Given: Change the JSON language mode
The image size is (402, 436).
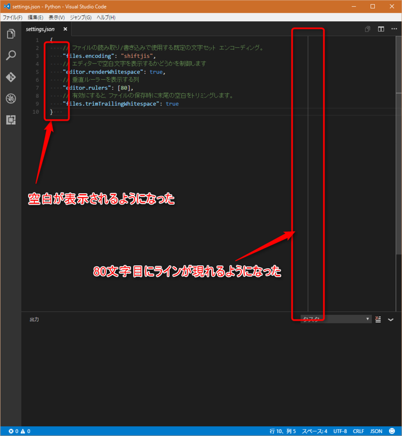Looking at the screenshot, I should coord(376,431).
